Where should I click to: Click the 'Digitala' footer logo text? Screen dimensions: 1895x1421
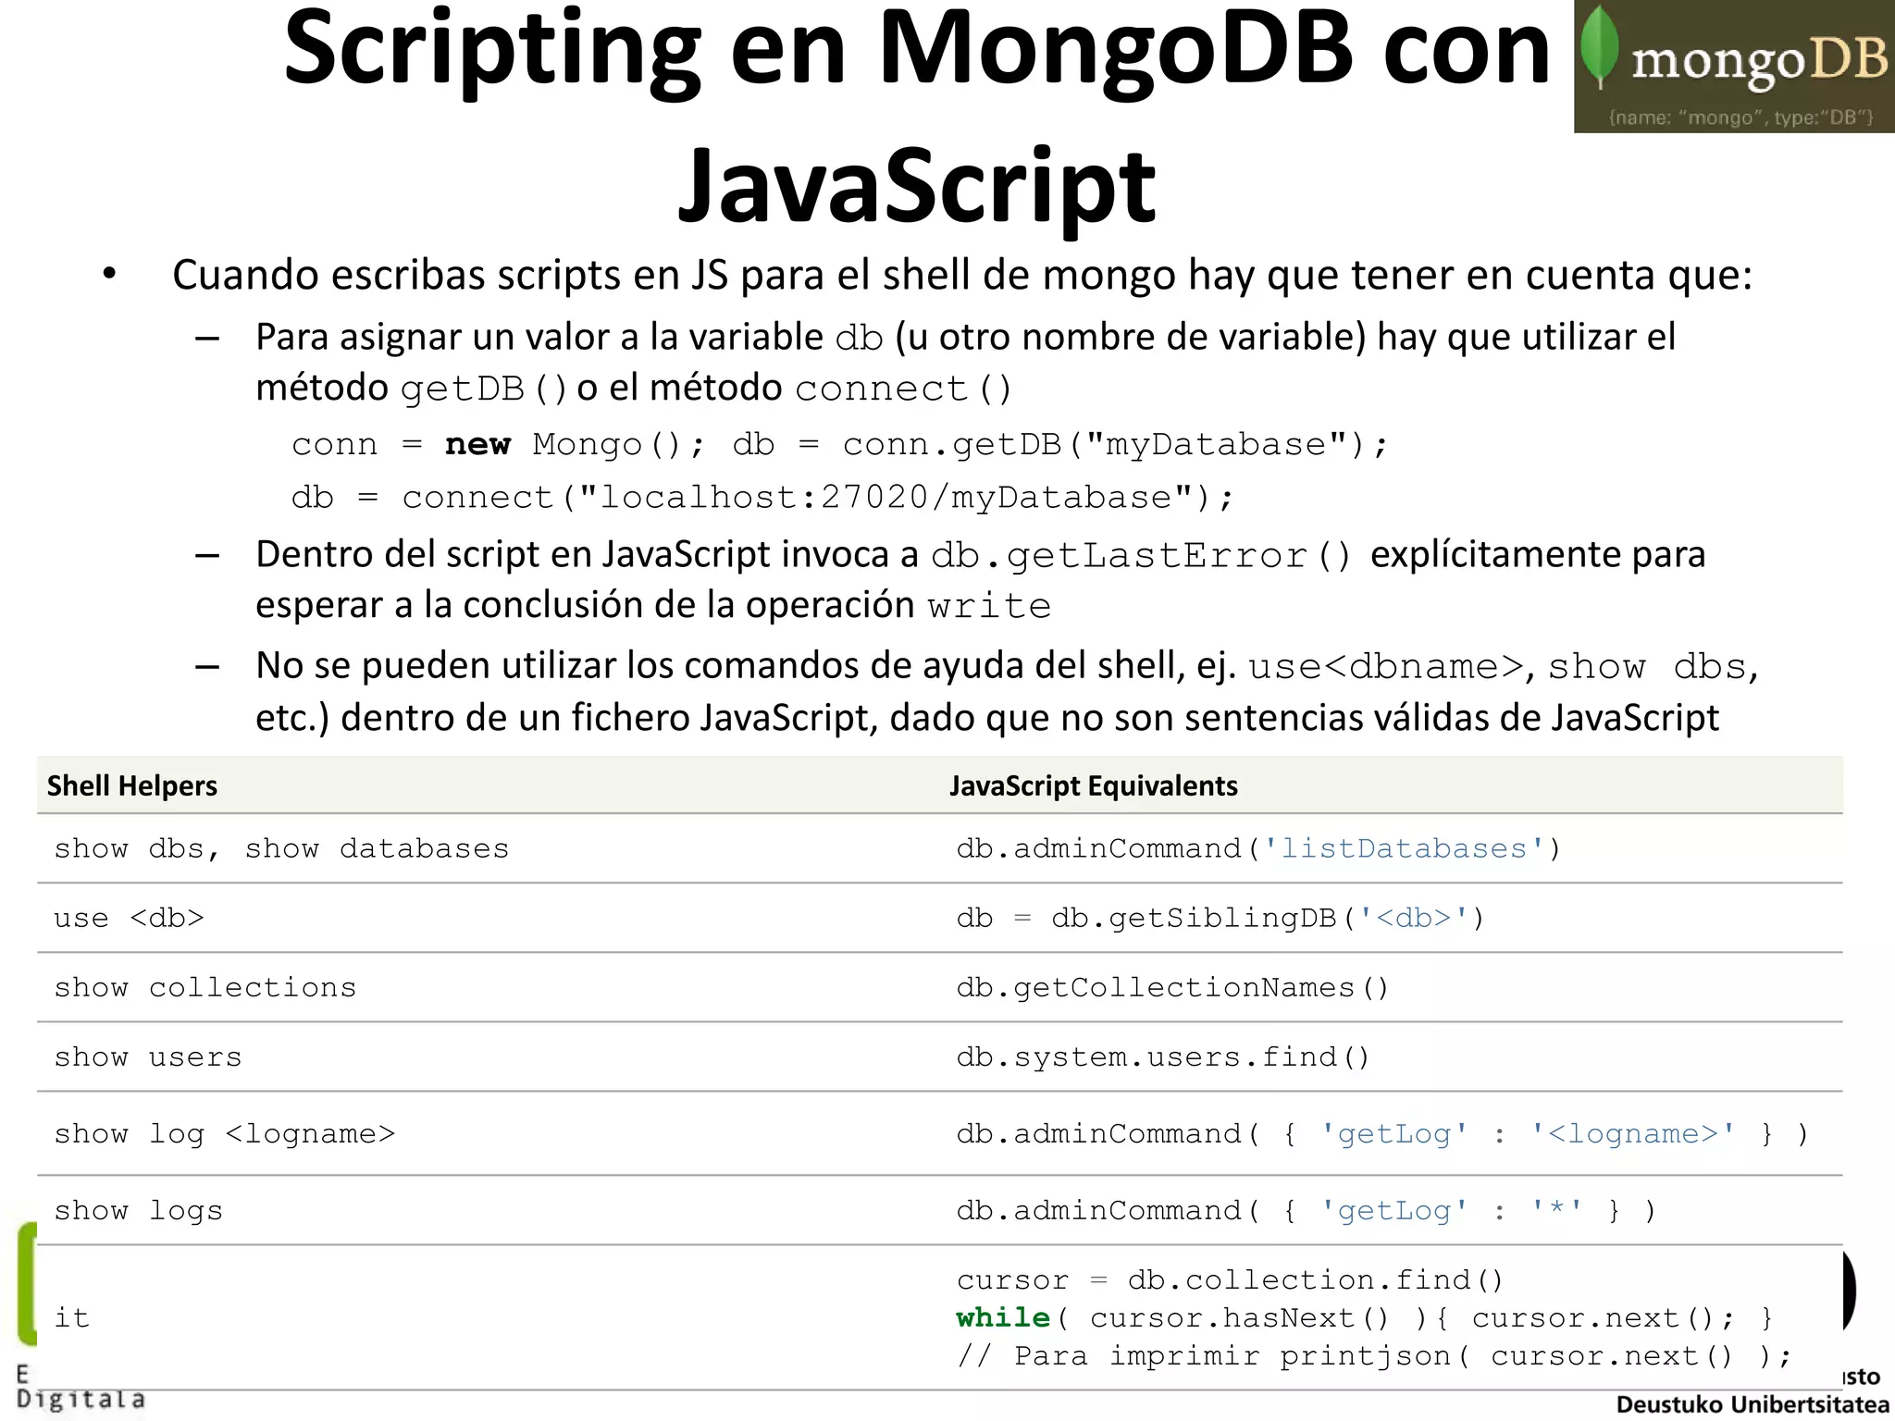(81, 1400)
